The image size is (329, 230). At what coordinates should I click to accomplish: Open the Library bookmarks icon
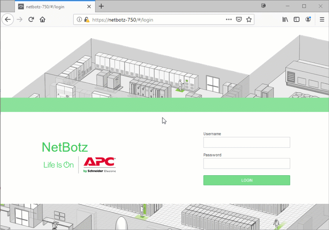(x=285, y=20)
